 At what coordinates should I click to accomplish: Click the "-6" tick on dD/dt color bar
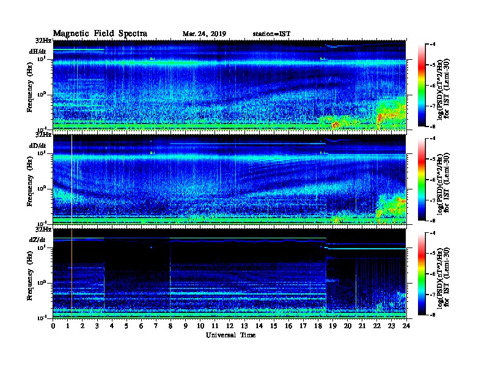(x=433, y=180)
